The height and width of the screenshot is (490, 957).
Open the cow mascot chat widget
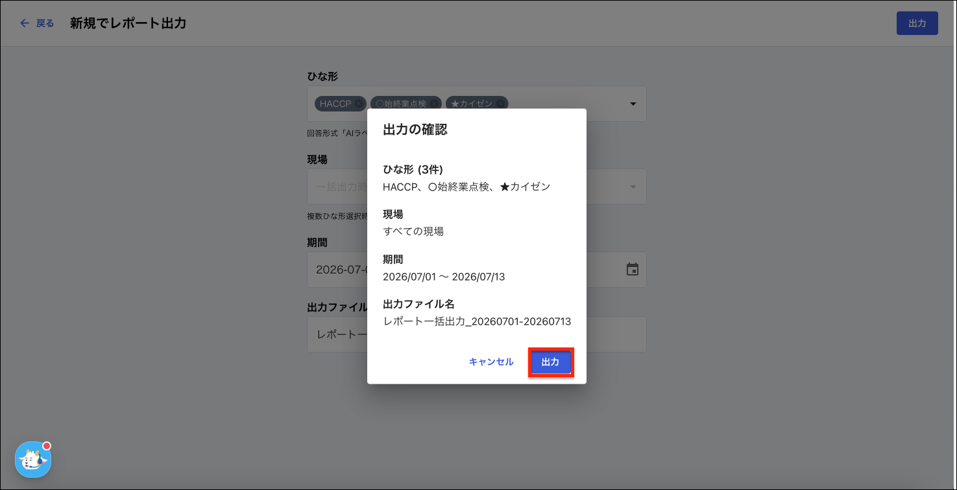(x=33, y=460)
